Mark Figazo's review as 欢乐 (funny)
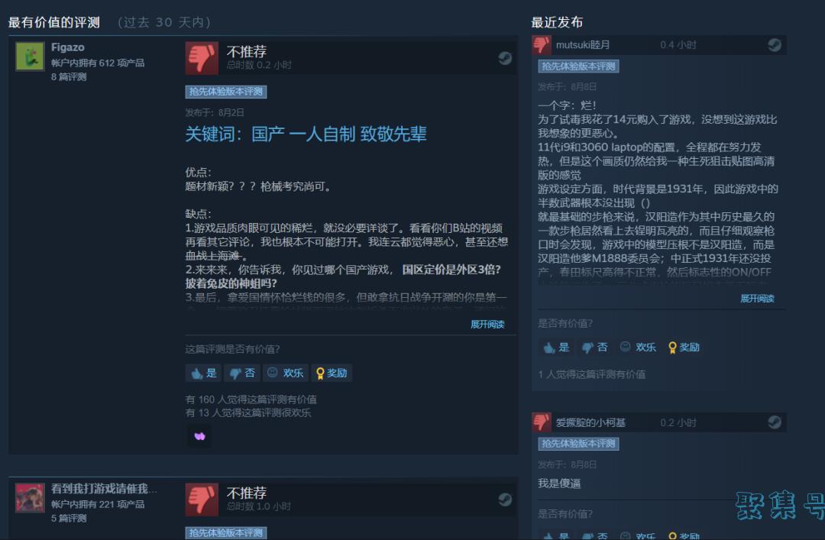This screenshot has height=540, width=825. click(x=285, y=373)
